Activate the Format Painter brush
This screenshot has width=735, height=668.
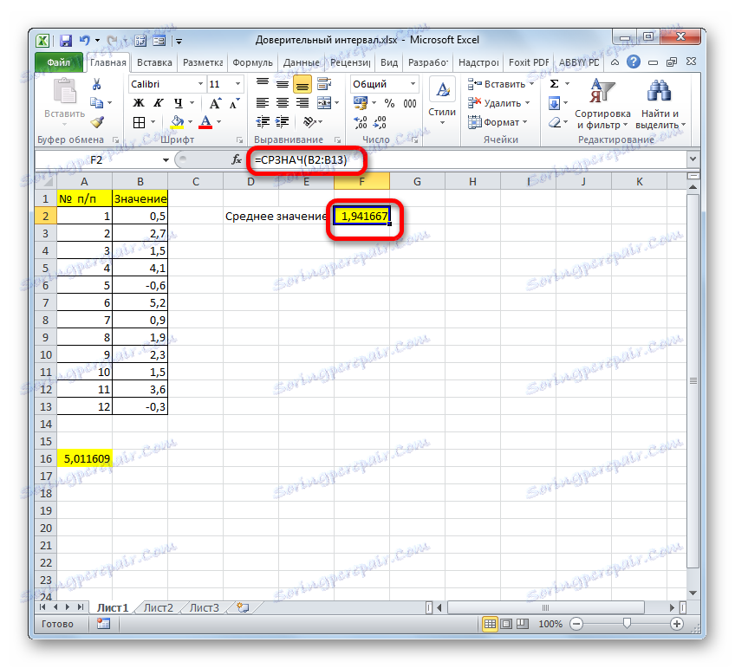click(x=97, y=122)
